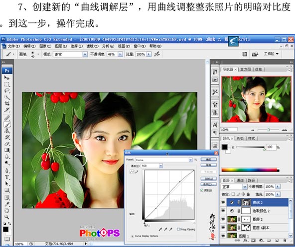Select the Rectangular Marquee tool
The width and height of the screenshot is (295, 247).
click(x=7, y=84)
